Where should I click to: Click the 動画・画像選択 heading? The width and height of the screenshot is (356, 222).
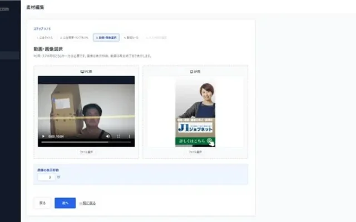coord(48,49)
